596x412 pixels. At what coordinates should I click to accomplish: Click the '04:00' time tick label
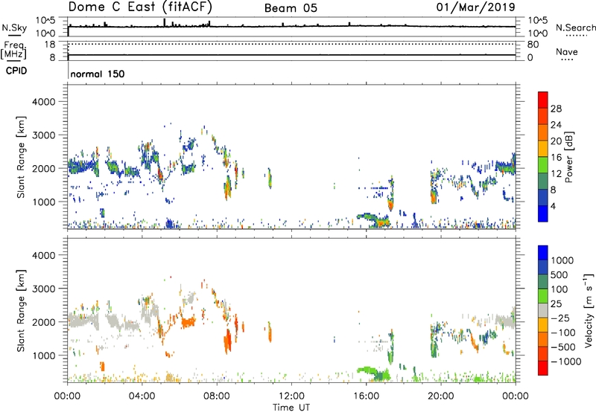pos(142,396)
